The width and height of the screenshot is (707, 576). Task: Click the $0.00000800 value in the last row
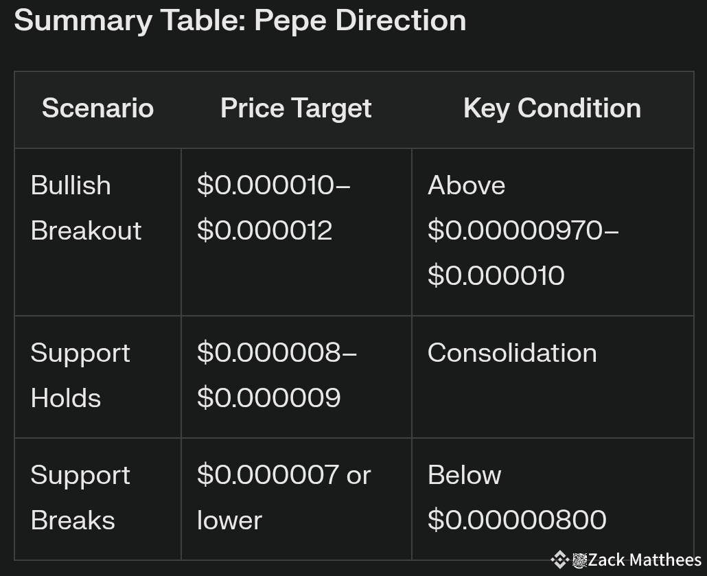click(517, 520)
